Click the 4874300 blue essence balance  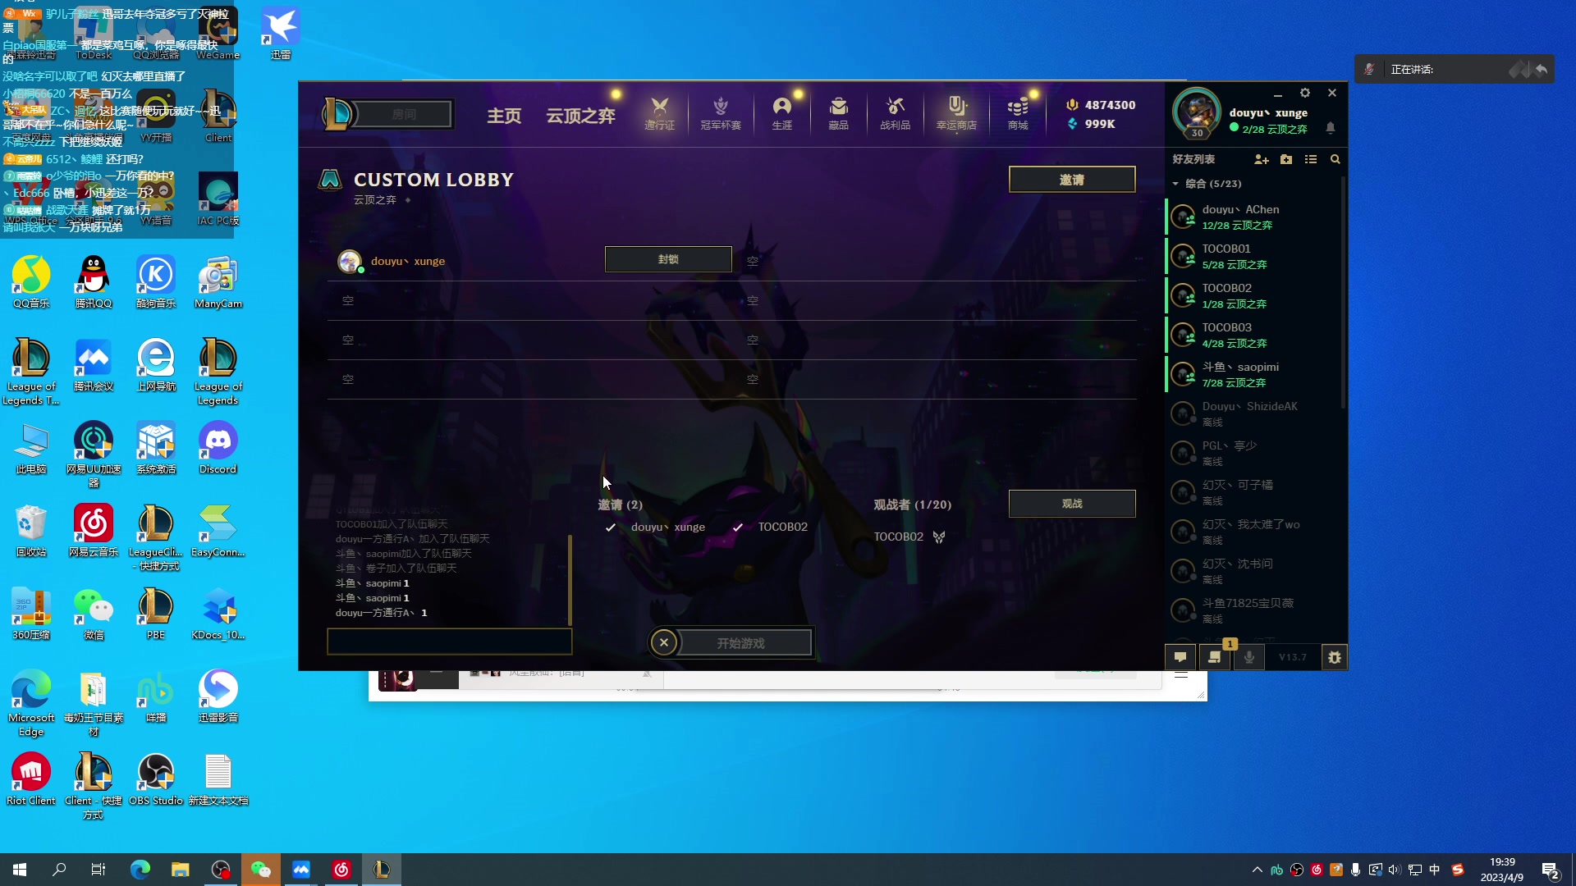tap(1101, 105)
